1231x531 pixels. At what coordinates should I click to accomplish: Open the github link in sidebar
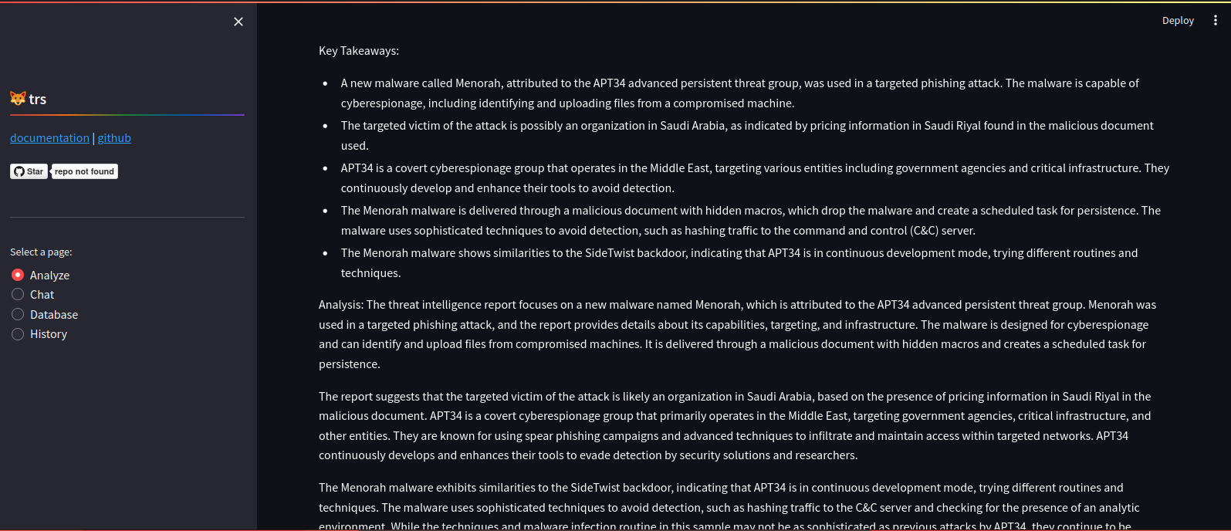pos(114,138)
